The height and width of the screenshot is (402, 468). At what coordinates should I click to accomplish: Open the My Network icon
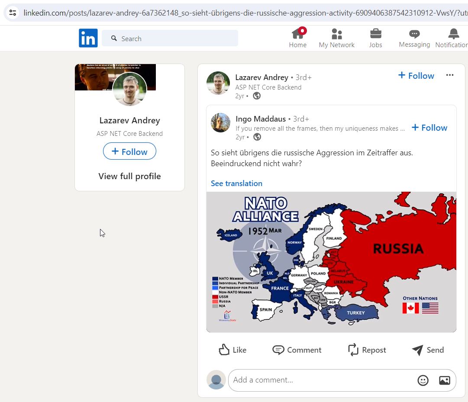pos(337,34)
